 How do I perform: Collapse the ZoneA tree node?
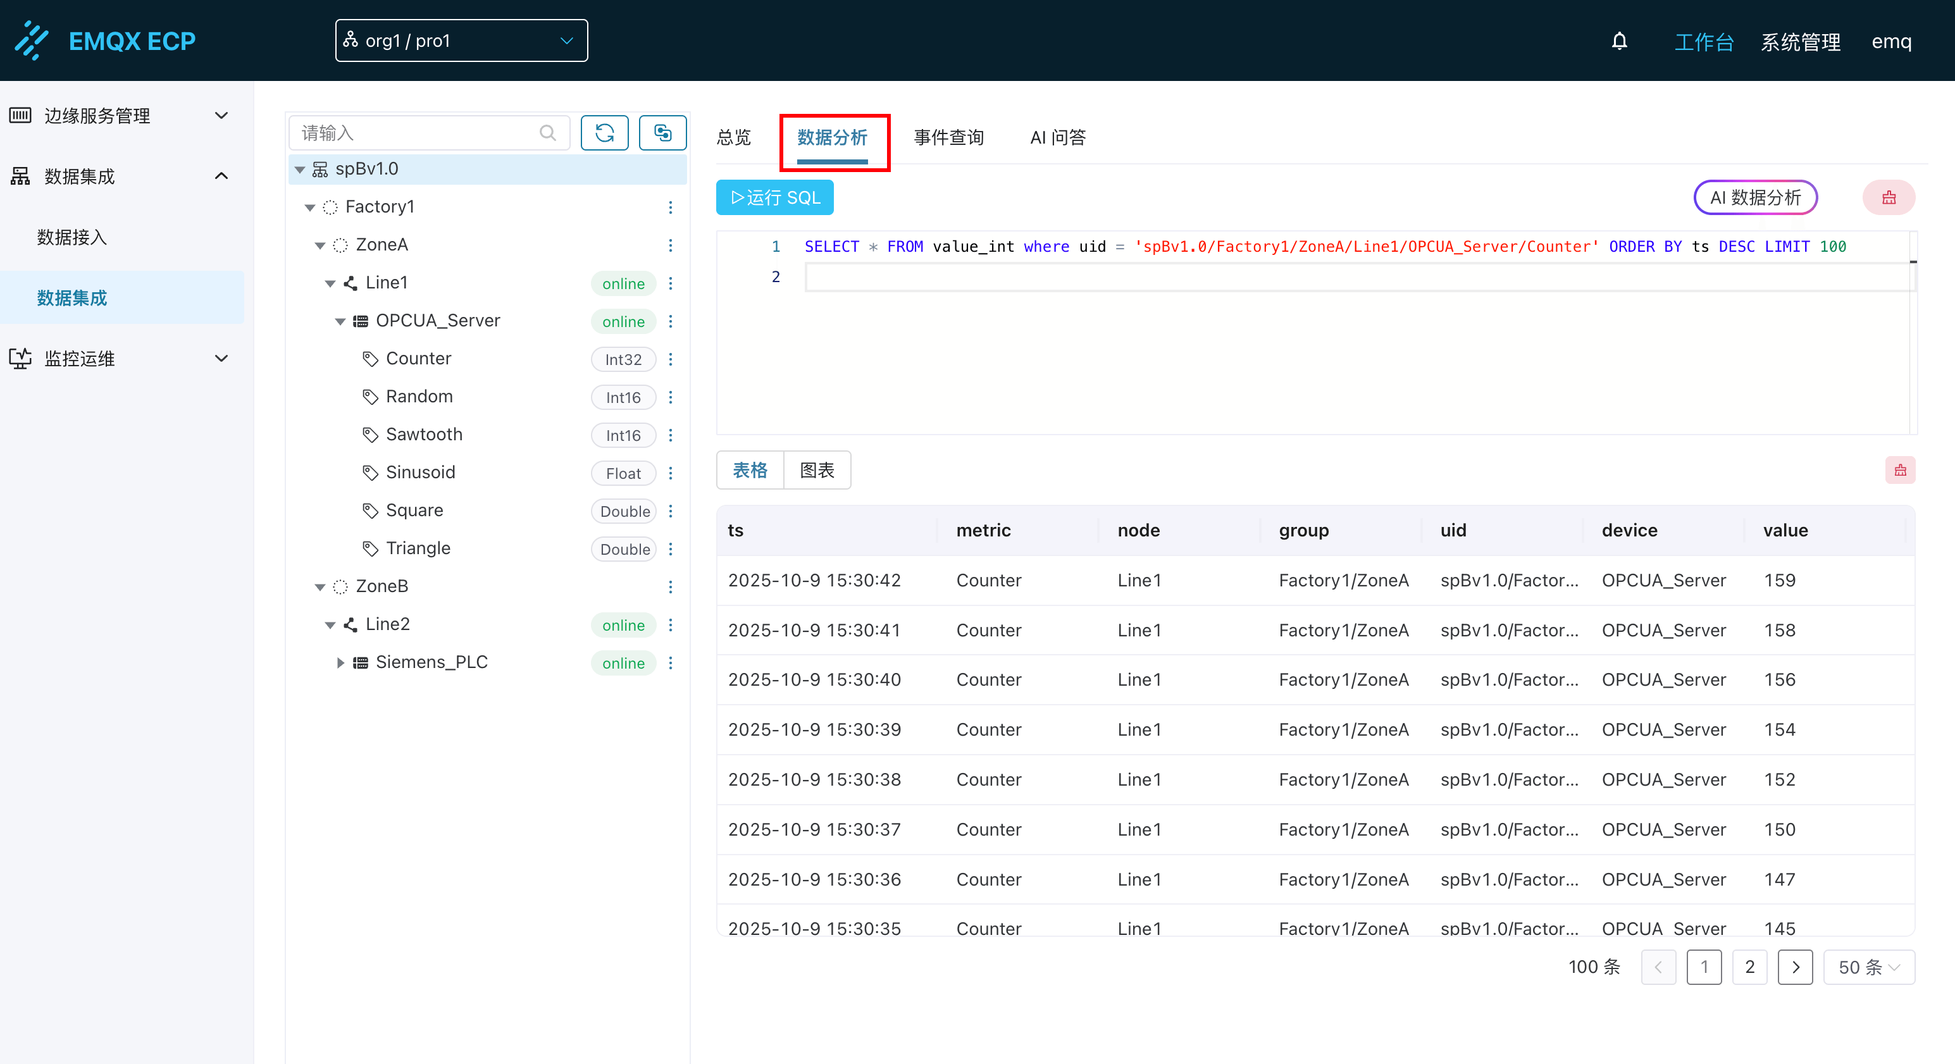(x=320, y=245)
